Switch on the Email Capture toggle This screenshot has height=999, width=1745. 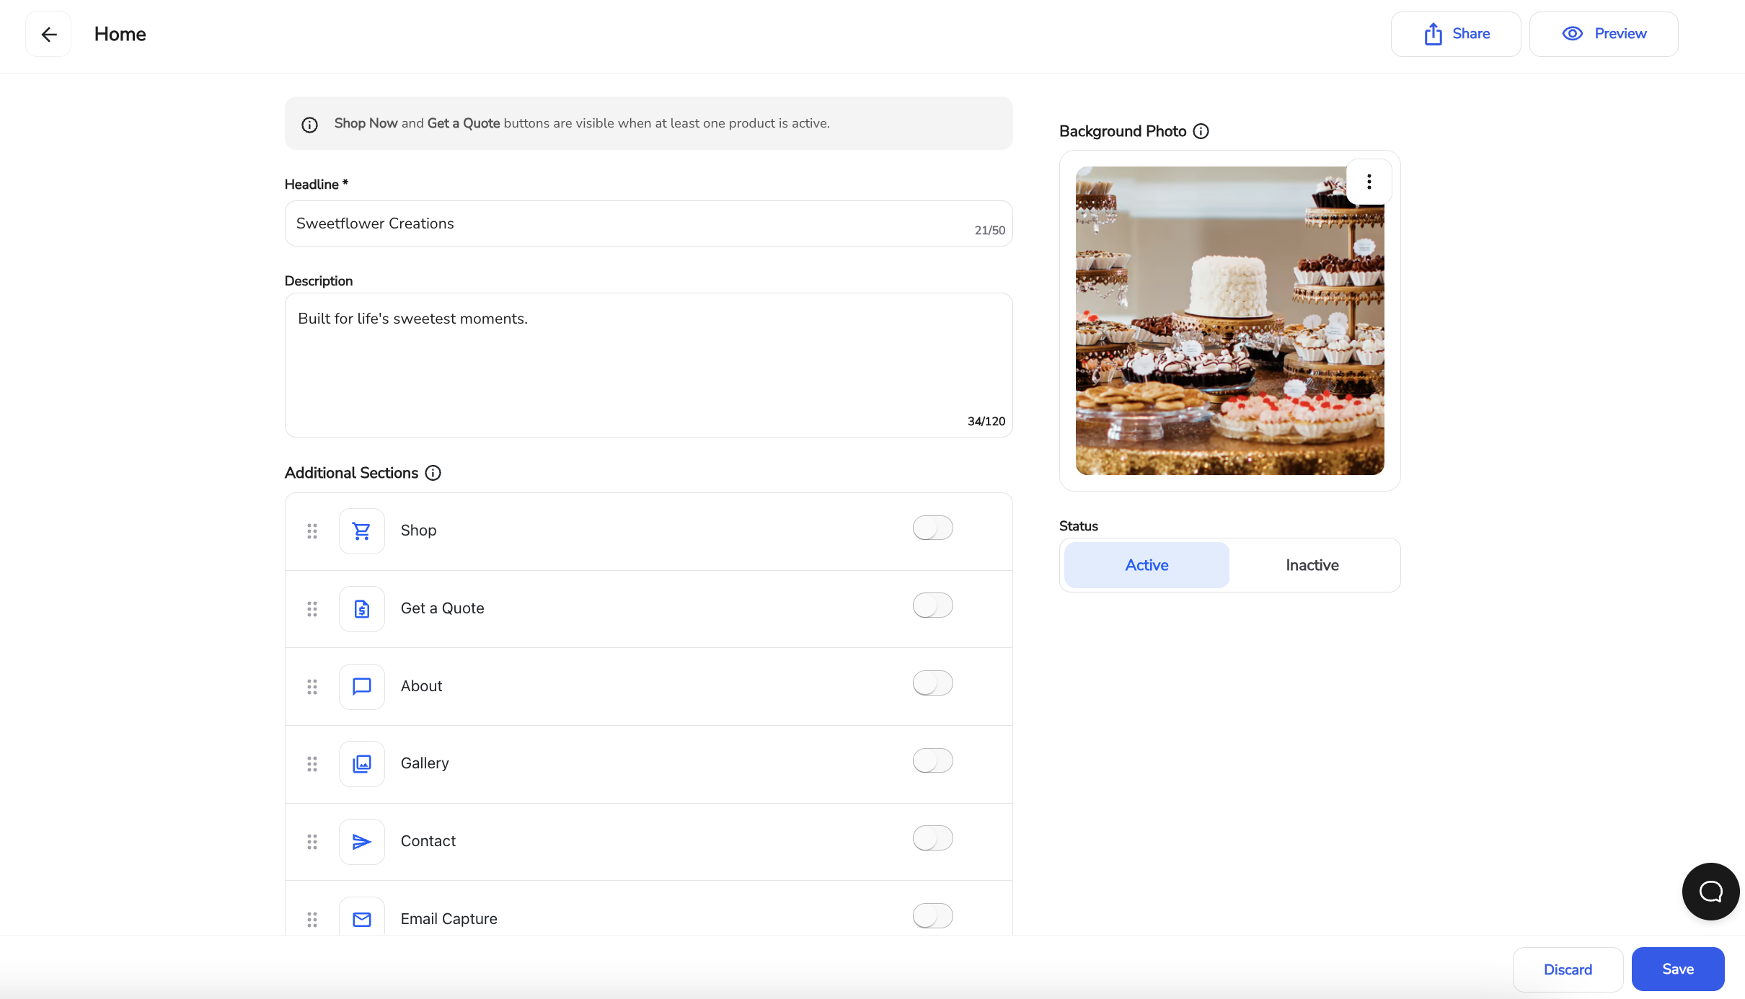click(x=932, y=916)
